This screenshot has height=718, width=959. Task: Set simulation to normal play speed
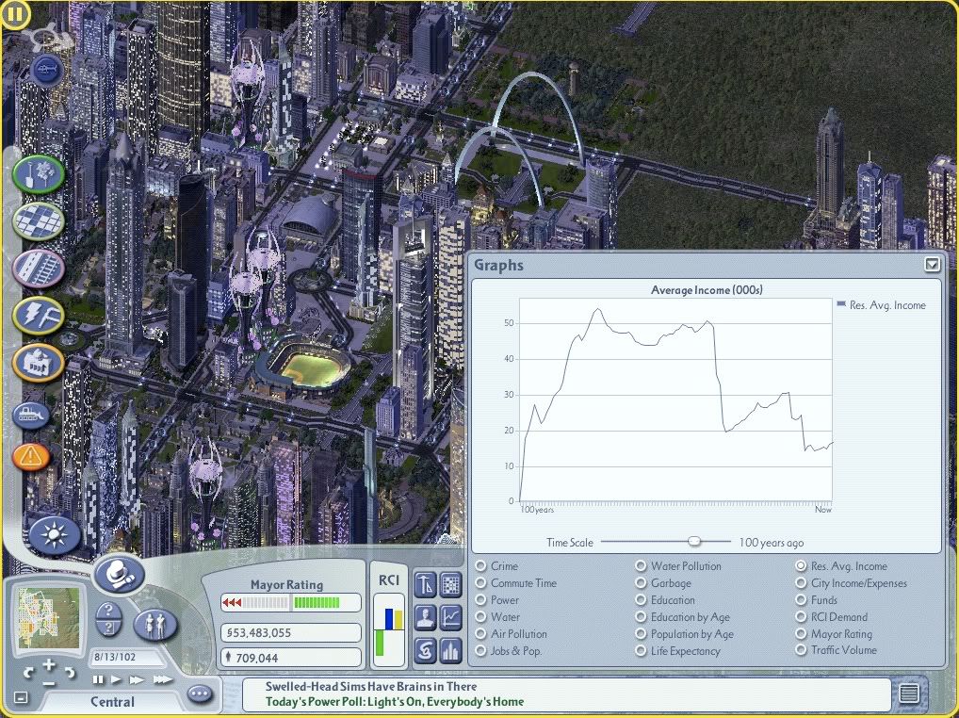coord(116,679)
